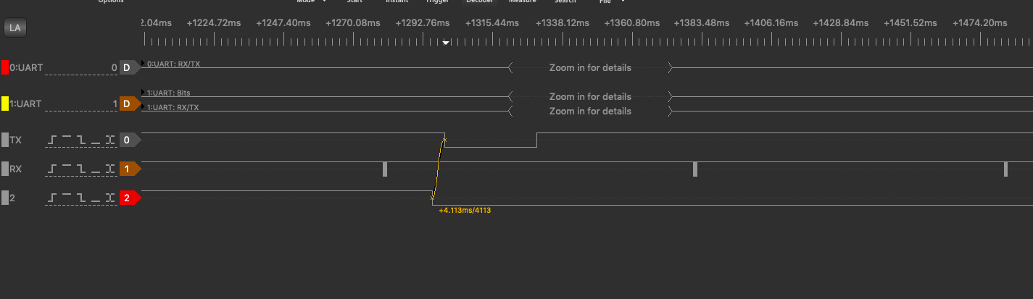The width and height of the screenshot is (1033, 299).
Task: Select the 1:UART channel name
Action: pos(27,104)
